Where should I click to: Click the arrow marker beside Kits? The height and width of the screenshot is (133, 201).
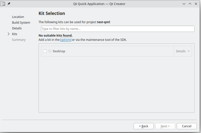[9, 34]
